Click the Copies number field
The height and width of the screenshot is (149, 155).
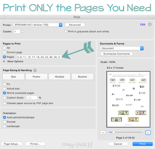click(x=17, y=31)
